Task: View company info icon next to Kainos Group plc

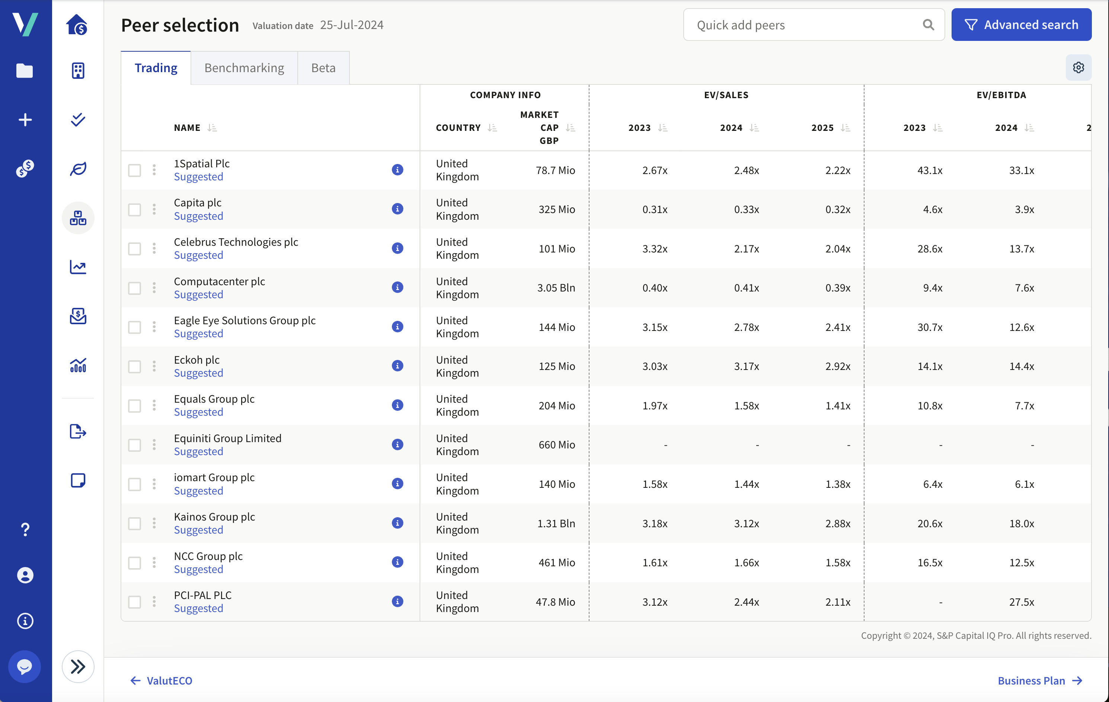Action: (397, 522)
